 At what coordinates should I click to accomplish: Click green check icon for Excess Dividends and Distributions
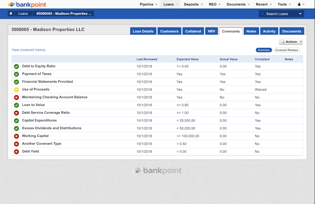pos(16,128)
